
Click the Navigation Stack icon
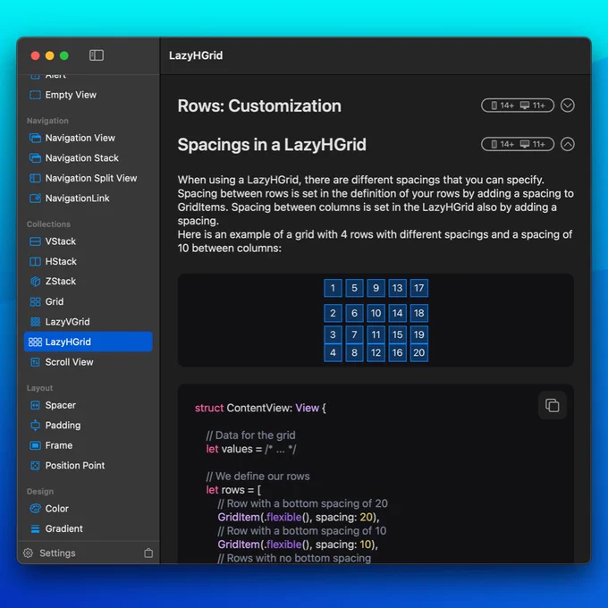coord(35,158)
